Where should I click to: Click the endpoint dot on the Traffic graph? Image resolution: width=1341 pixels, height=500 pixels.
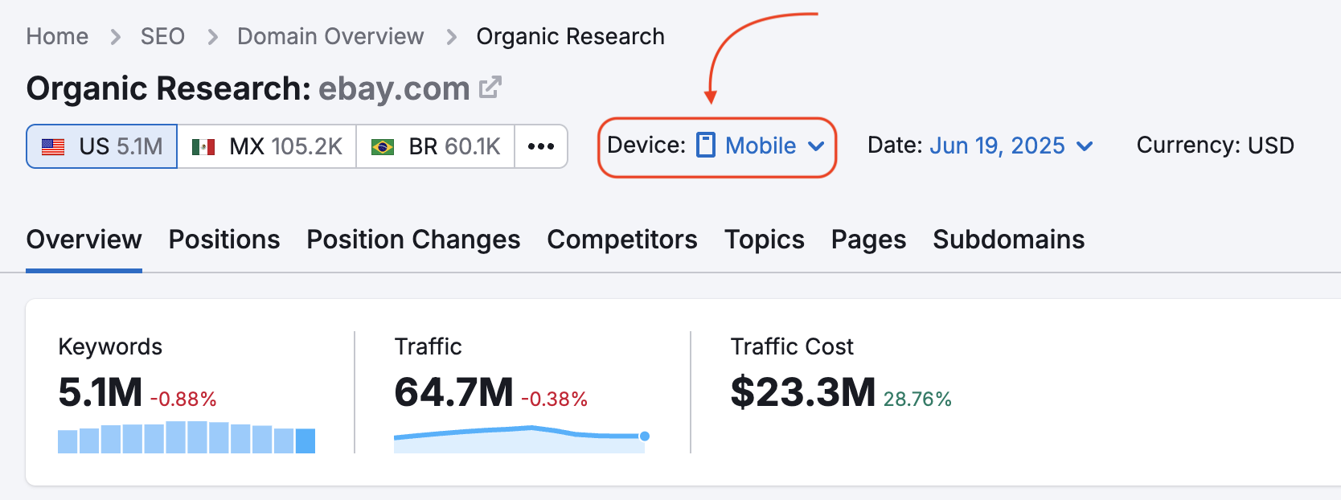[x=645, y=436]
